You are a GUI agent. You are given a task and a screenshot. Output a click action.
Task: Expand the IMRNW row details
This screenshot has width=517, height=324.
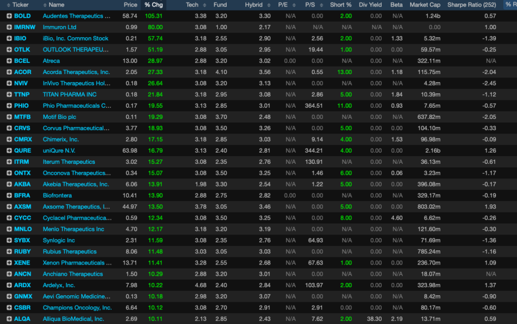tap(9, 27)
